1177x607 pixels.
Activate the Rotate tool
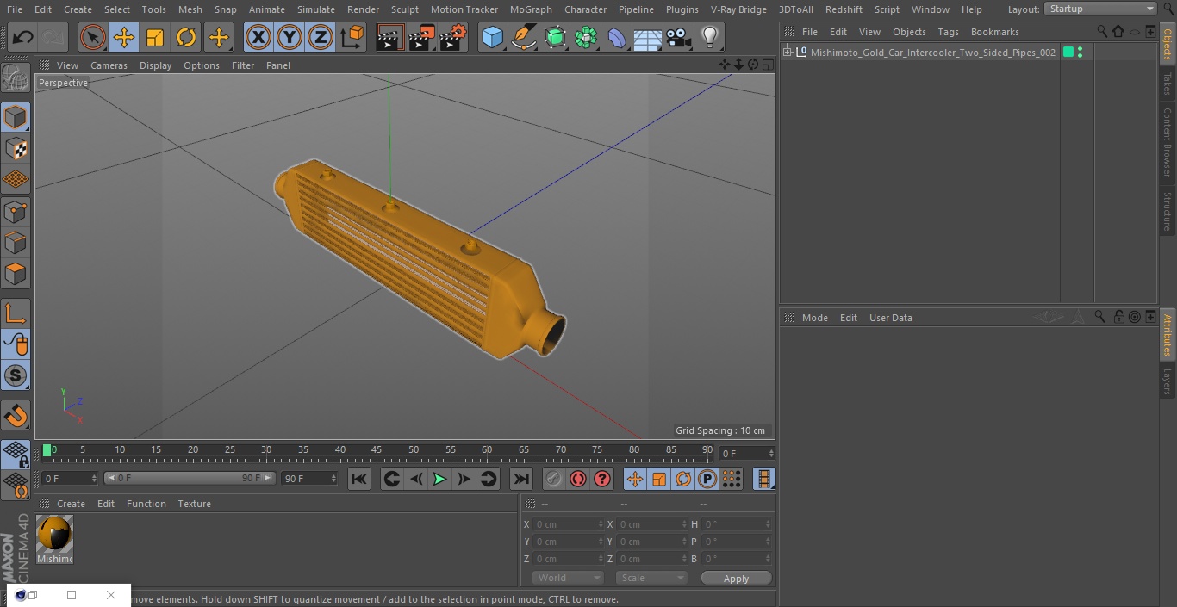[186, 37]
